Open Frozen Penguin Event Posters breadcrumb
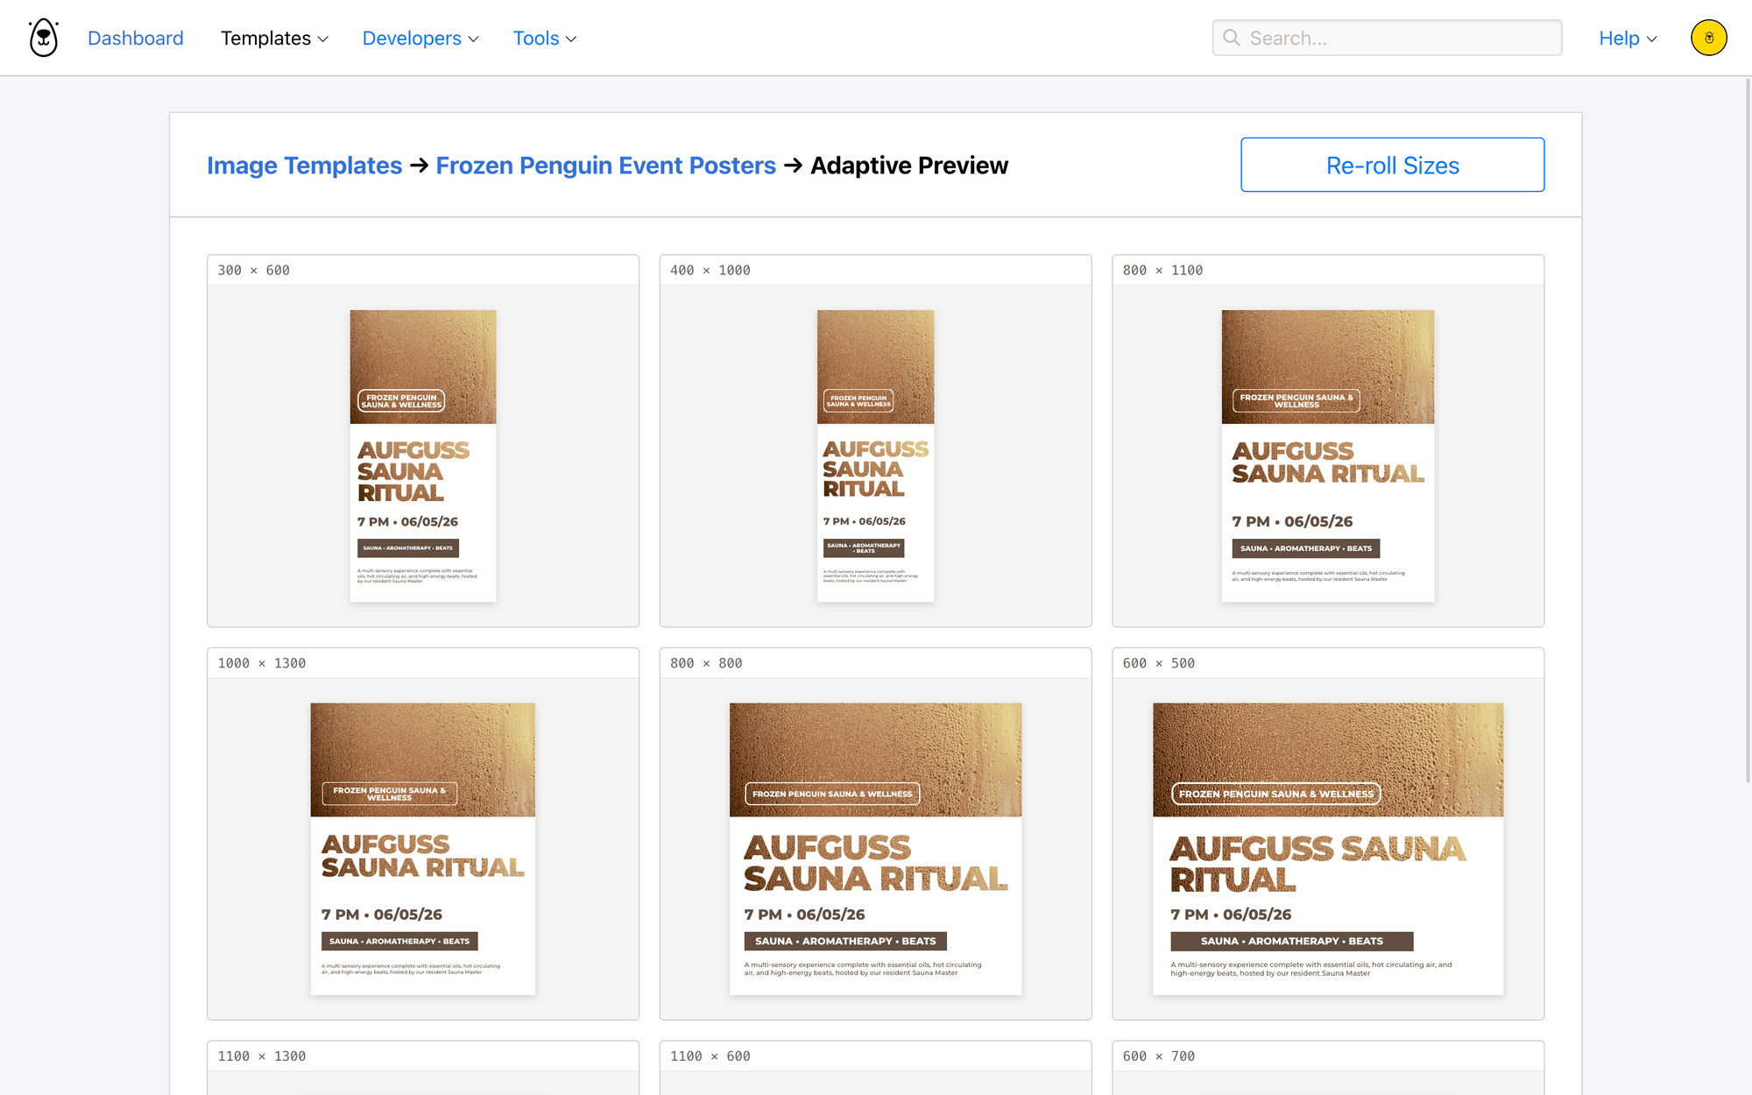Viewport: 1752px width, 1095px height. [605, 166]
